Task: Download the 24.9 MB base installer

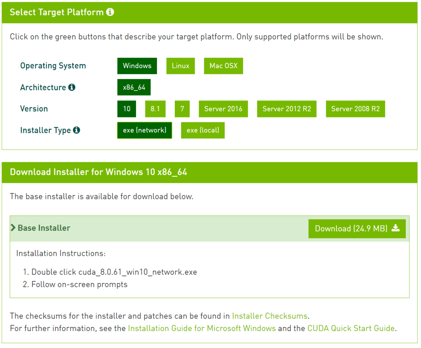Action: click(x=357, y=229)
